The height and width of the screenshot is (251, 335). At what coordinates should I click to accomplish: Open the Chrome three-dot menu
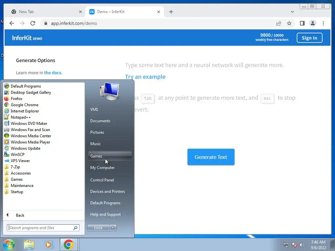pos(323,23)
